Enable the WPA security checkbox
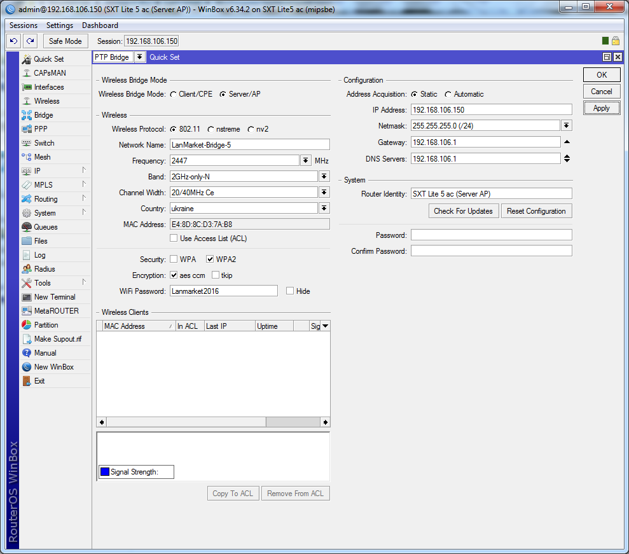The height and width of the screenshot is (554, 629). click(x=174, y=260)
